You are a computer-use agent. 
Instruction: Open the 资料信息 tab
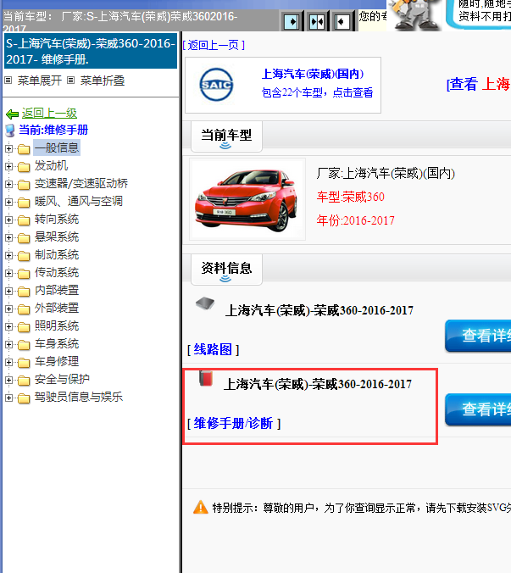226,270
